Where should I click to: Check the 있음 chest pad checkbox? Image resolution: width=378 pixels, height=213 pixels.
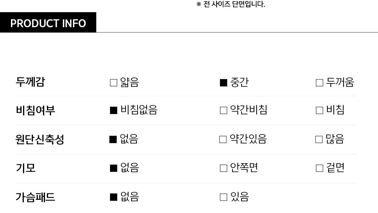point(223,197)
